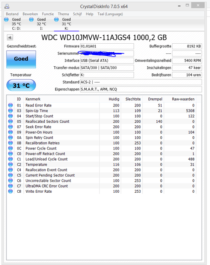Open the Schijf menu
Screen dimensions: 210x265
77,14
